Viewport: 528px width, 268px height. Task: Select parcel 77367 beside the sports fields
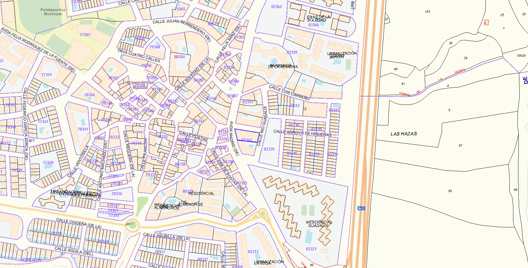pyautogui.click(x=85, y=35)
